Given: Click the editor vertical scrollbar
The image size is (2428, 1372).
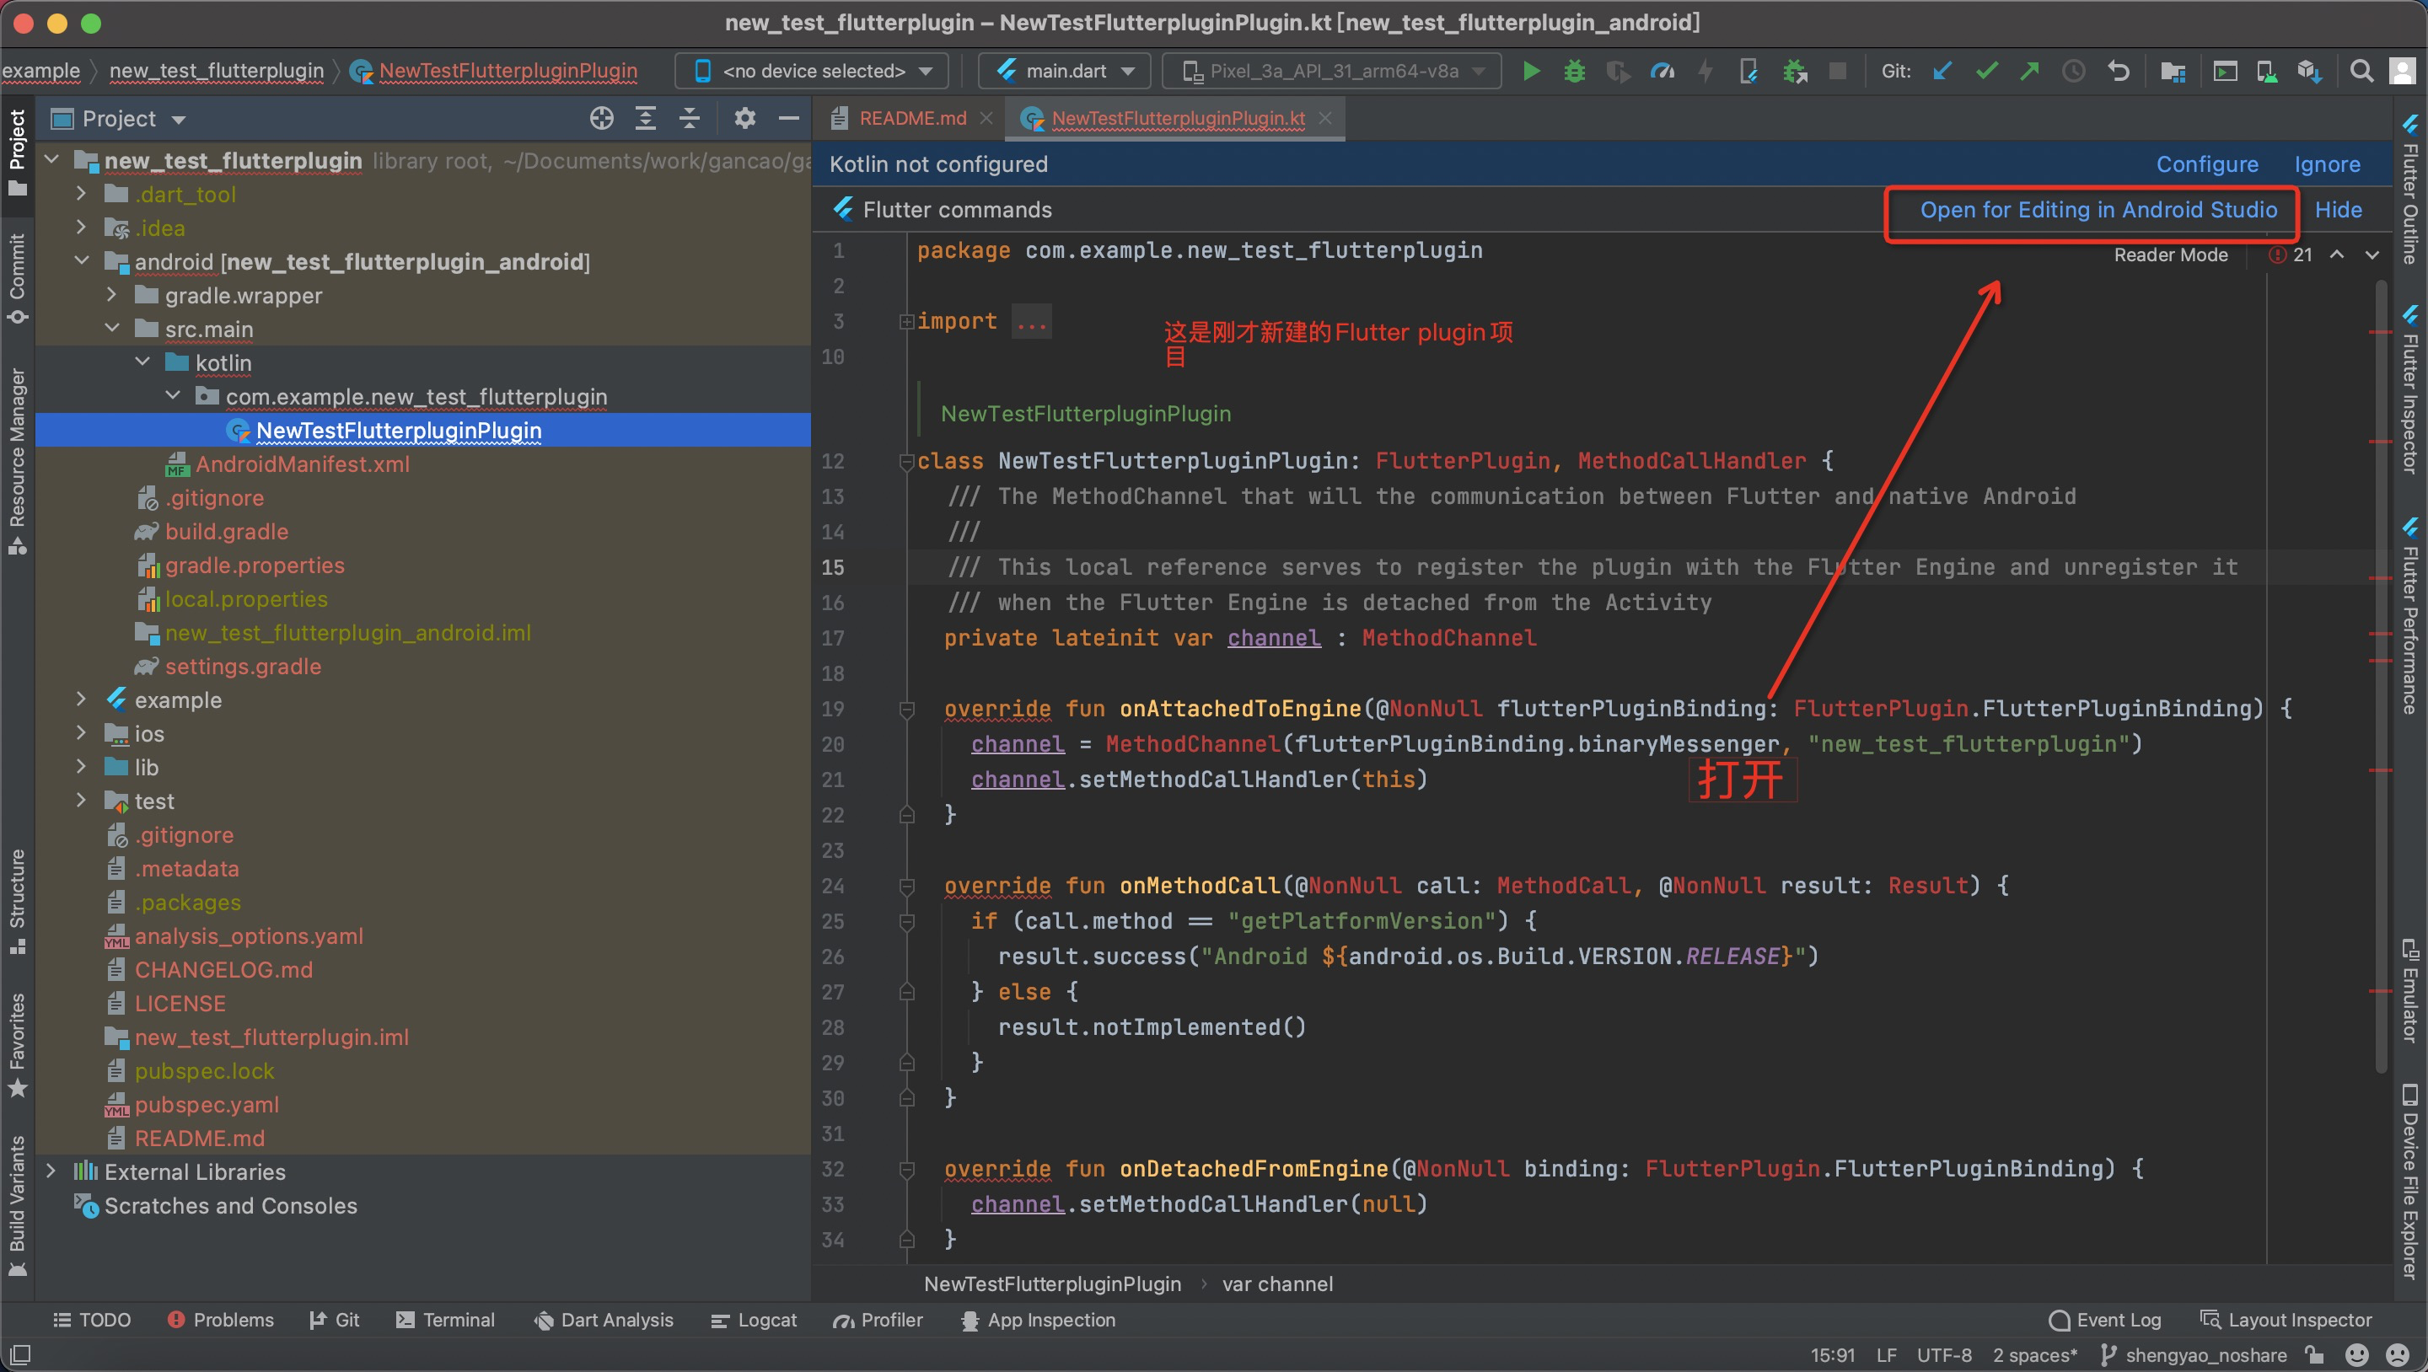Looking at the screenshot, I should [2381, 660].
